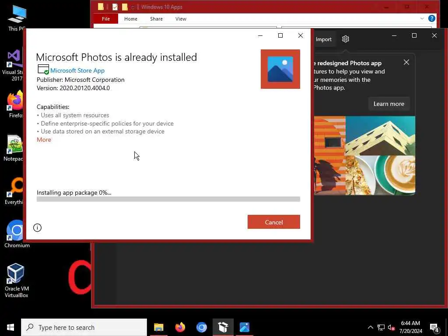Click the muted volume tray icon
The width and height of the screenshot is (448, 336).
[x=391, y=327]
